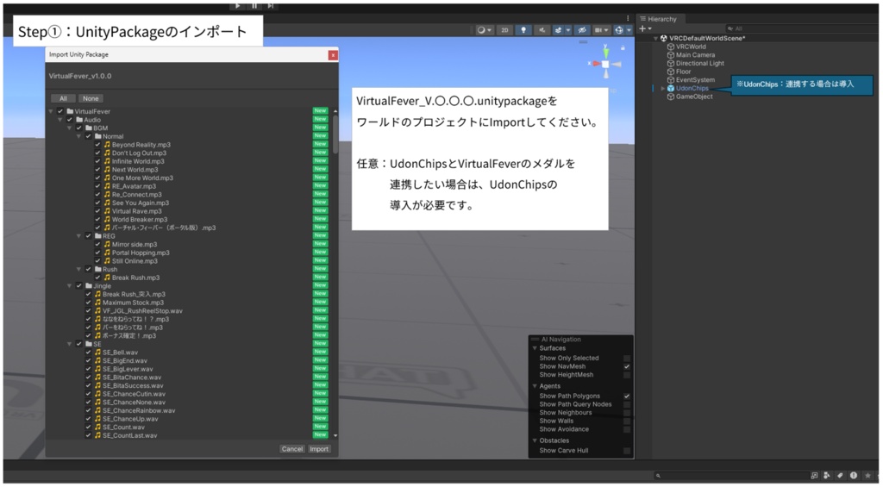The width and height of the screenshot is (883, 487).
Task: Collapse the SE folder arrow
Action: coord(70,344)
